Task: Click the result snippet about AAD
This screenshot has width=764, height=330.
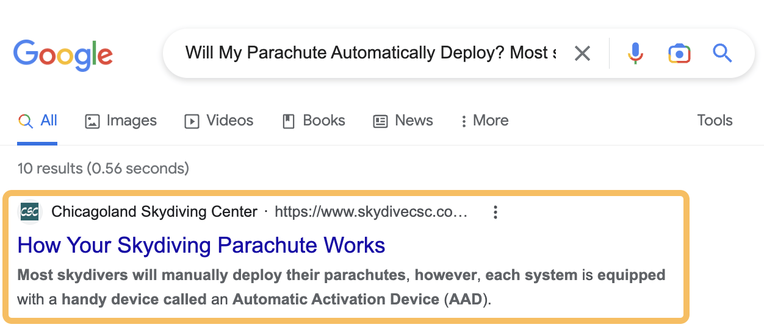Action: 341,287
